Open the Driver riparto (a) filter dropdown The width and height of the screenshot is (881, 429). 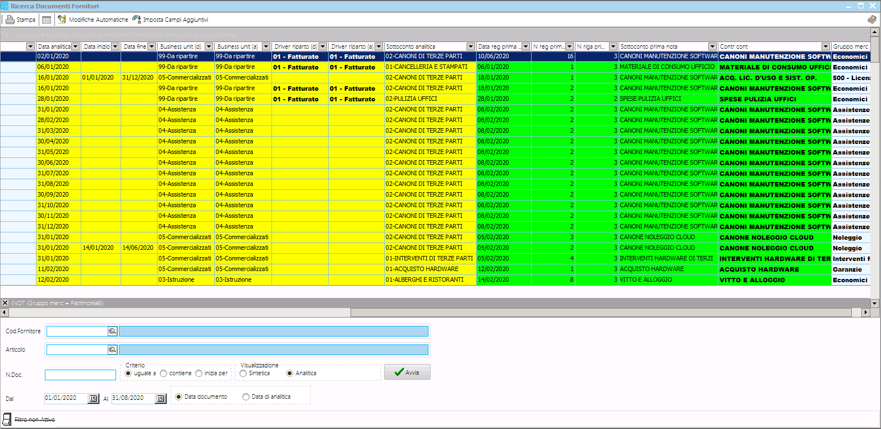tap(379, 46)
